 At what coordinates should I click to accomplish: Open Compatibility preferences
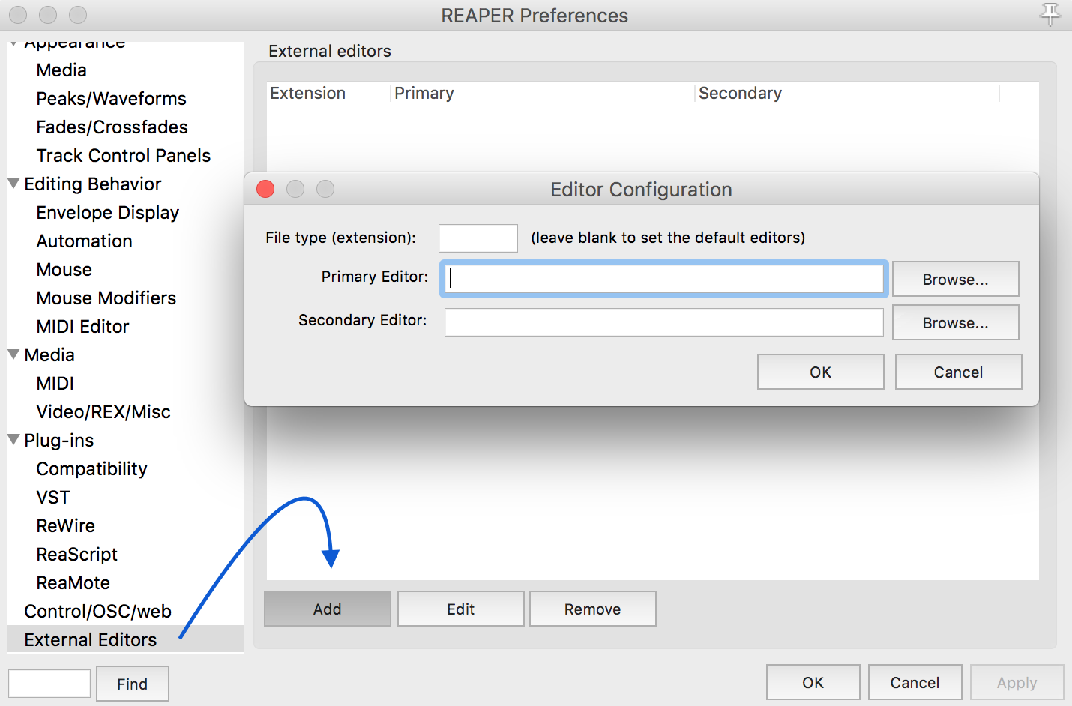(91, 469)
